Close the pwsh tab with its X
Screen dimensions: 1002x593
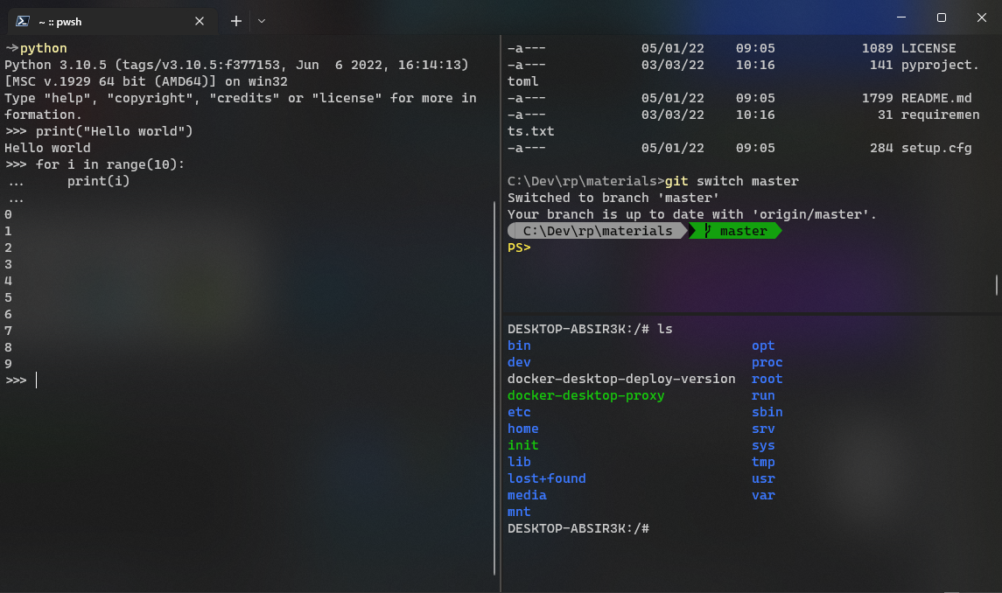[x=199, y=20]
